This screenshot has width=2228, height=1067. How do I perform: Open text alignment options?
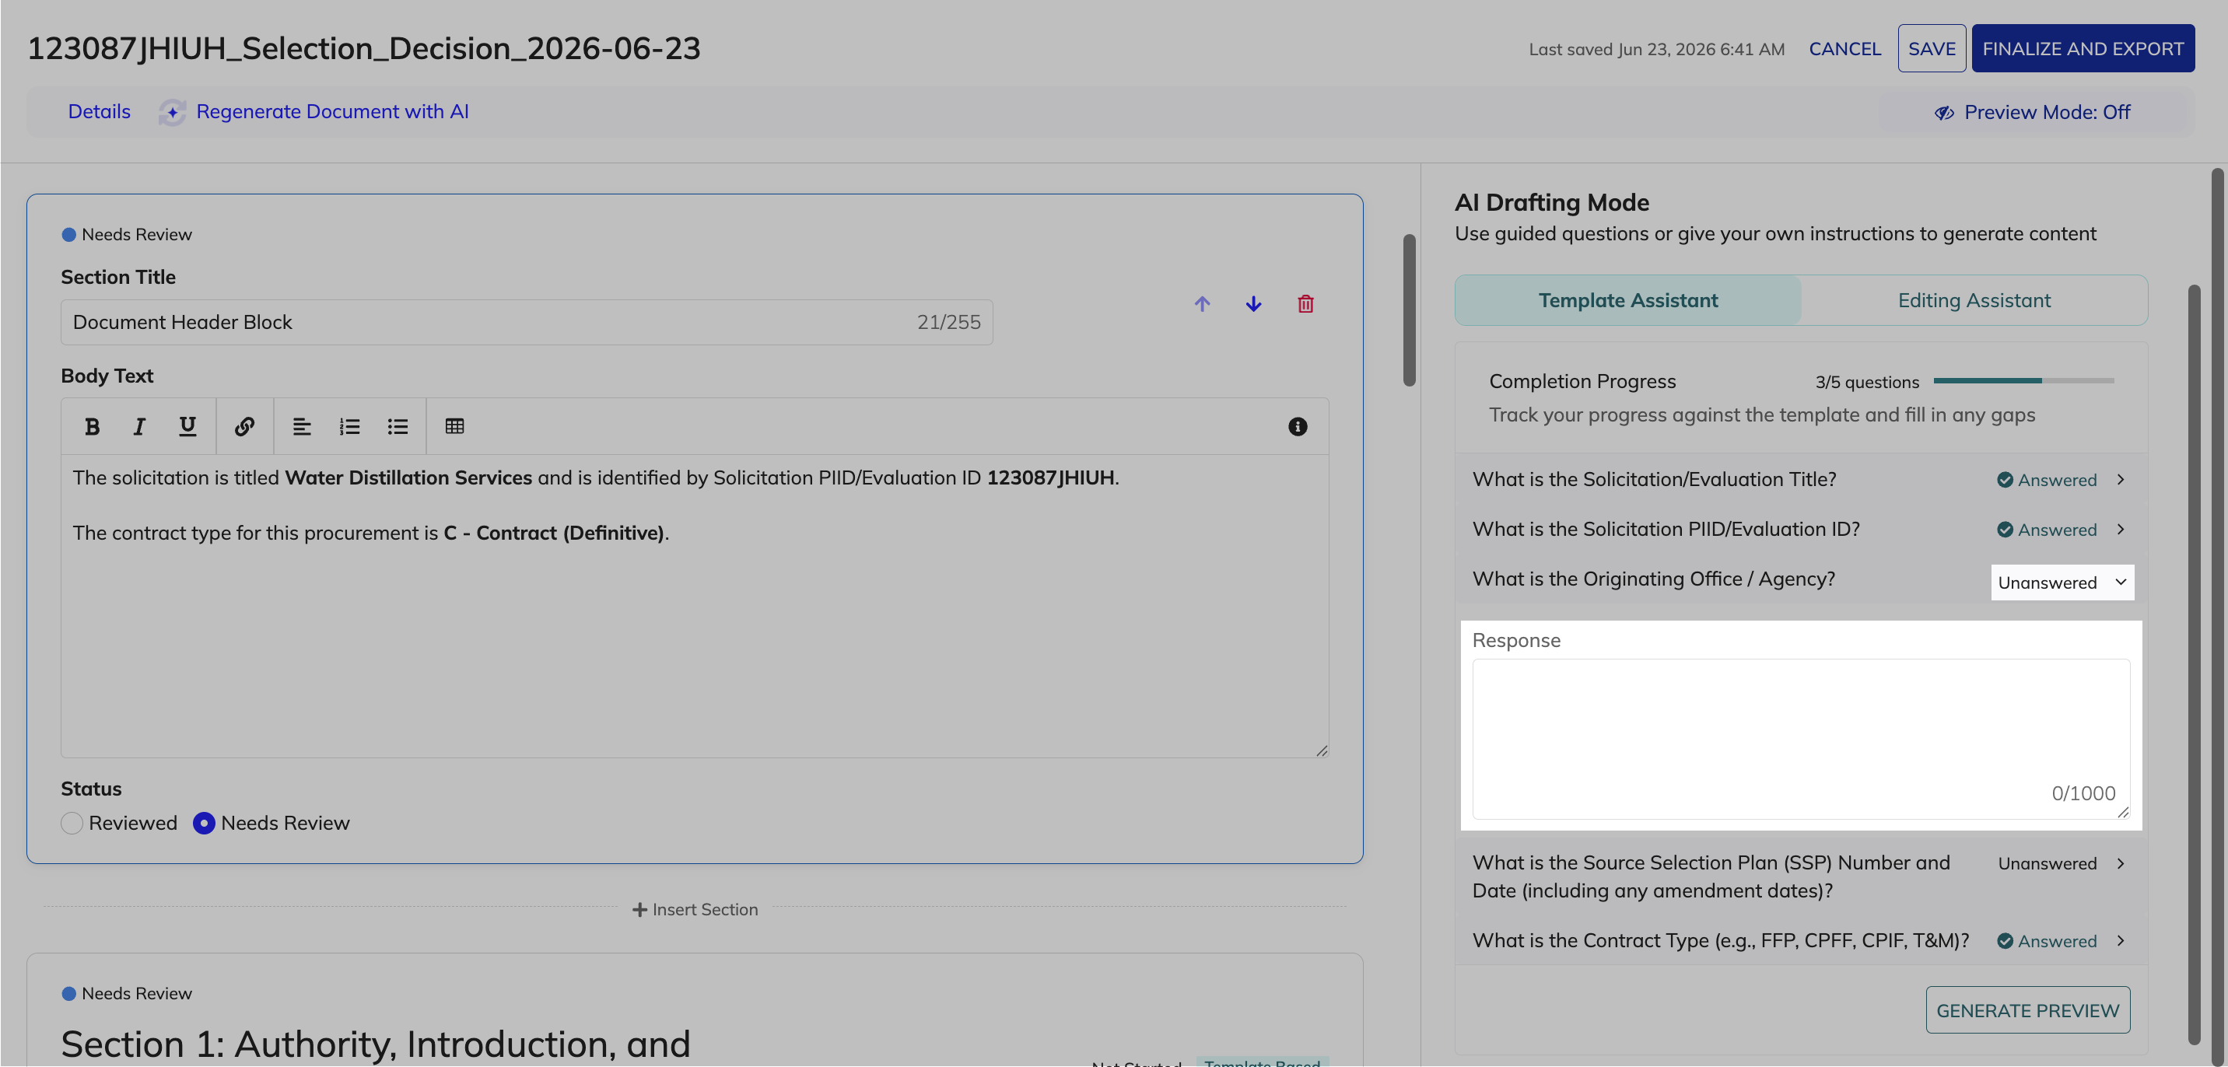point(301,426)
